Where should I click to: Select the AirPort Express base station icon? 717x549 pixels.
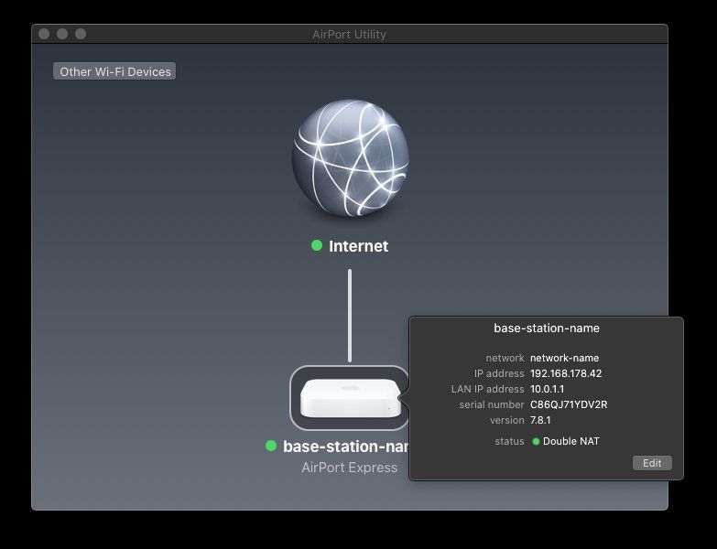pyautogui.click(x=351, y=398)
